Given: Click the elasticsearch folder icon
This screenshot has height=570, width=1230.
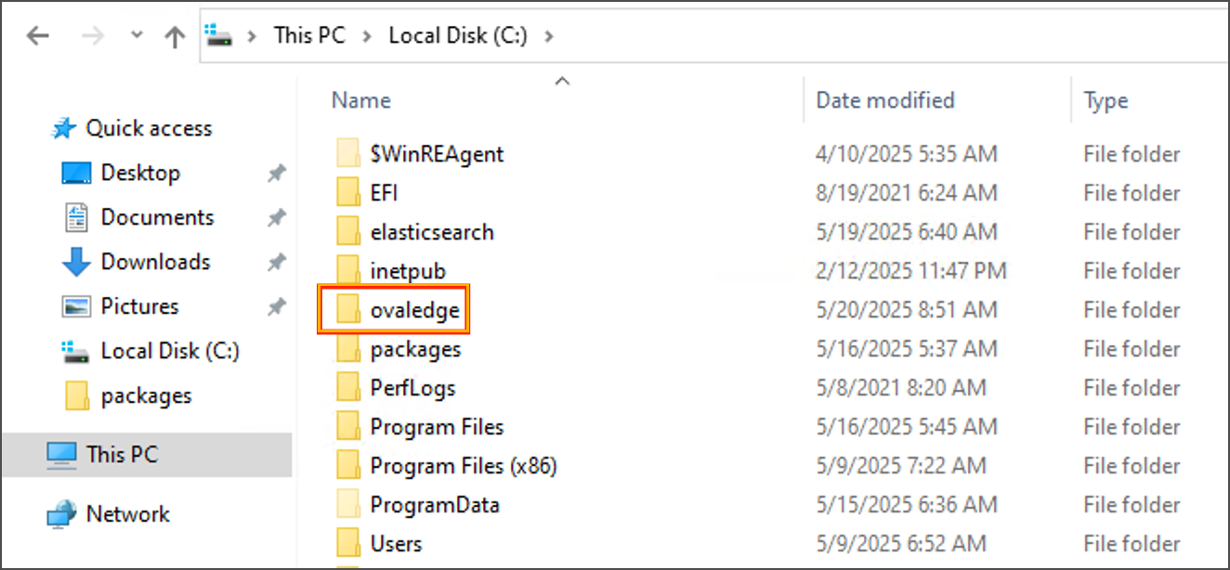Looking at the screenshot, I should coord(347,232).
